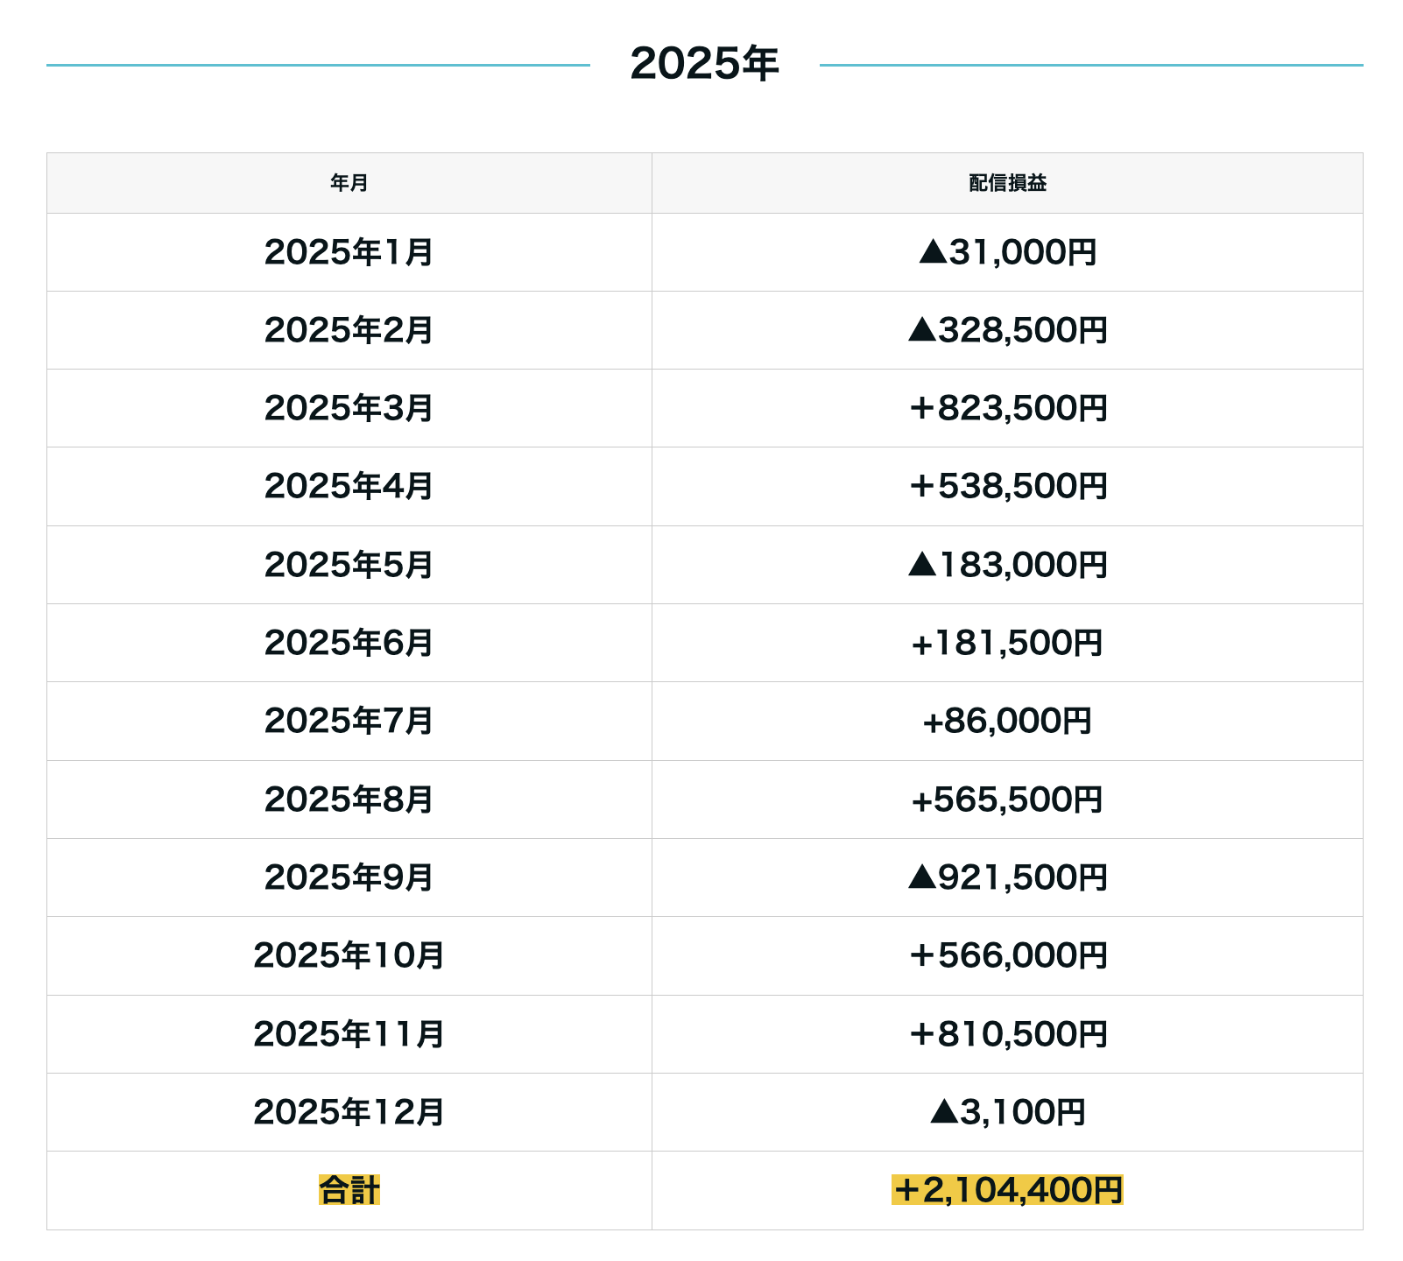Select the ▲328,500円 cell for February

point(1007,330)
